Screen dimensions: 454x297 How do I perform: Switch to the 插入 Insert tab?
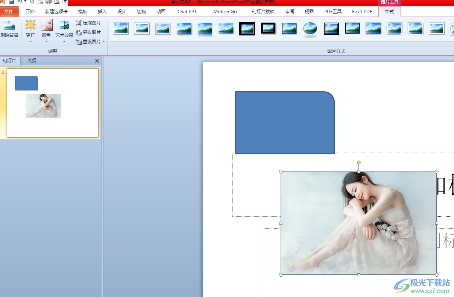click(x=102, y=12)
